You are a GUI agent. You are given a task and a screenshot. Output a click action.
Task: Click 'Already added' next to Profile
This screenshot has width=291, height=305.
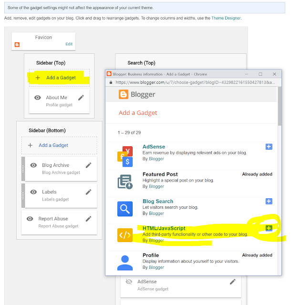[257, 255]
